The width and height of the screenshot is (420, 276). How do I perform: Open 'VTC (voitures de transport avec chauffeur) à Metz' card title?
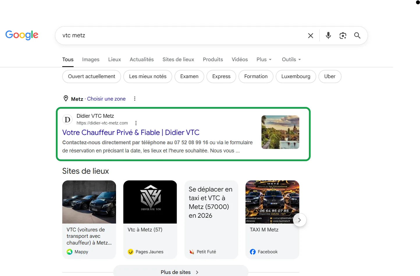(x=89, y=236)
